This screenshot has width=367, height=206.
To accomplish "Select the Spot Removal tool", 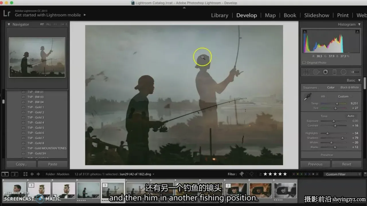I will (316, 72).
